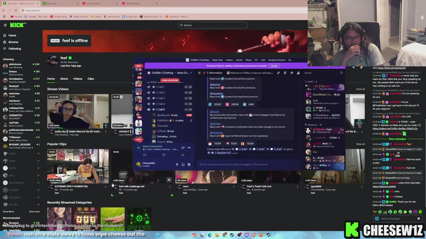Deafen headphones in Discord user panel

click(x=183, y=164)
